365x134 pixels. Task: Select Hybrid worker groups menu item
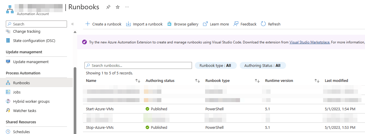31,101
